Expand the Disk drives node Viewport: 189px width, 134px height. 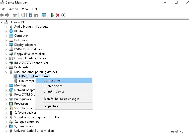(x=6, y=40)
